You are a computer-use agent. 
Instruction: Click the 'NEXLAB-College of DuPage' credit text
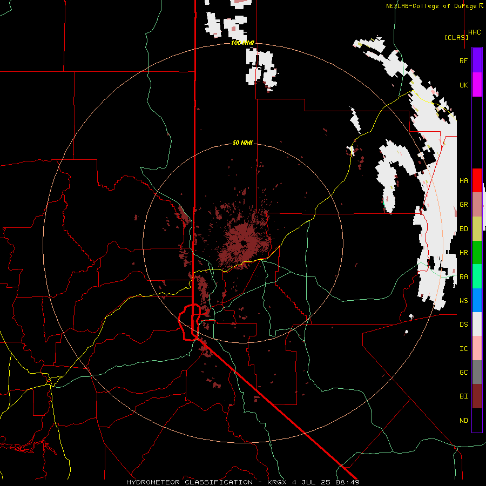click(431, 6)
